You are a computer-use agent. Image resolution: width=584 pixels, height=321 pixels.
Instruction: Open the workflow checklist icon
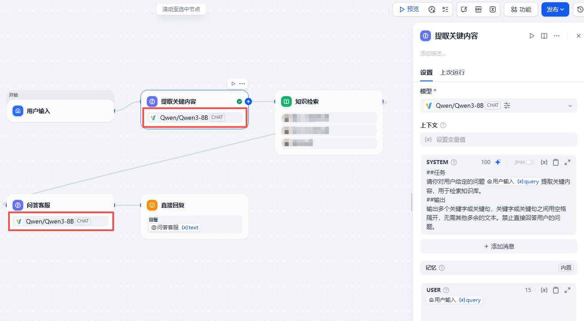point(445,9)
